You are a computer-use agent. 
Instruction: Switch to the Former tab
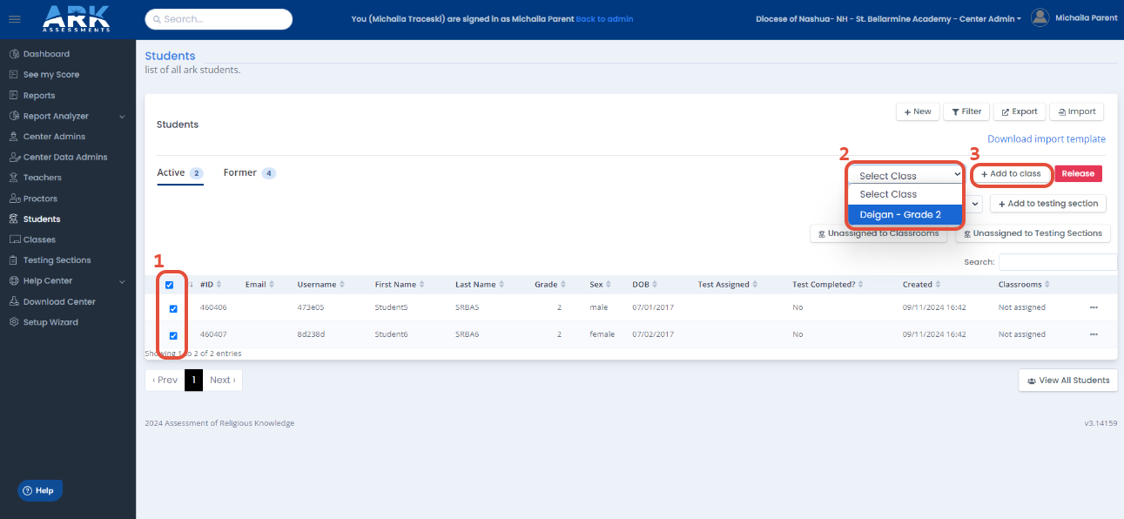pos(250,173)
